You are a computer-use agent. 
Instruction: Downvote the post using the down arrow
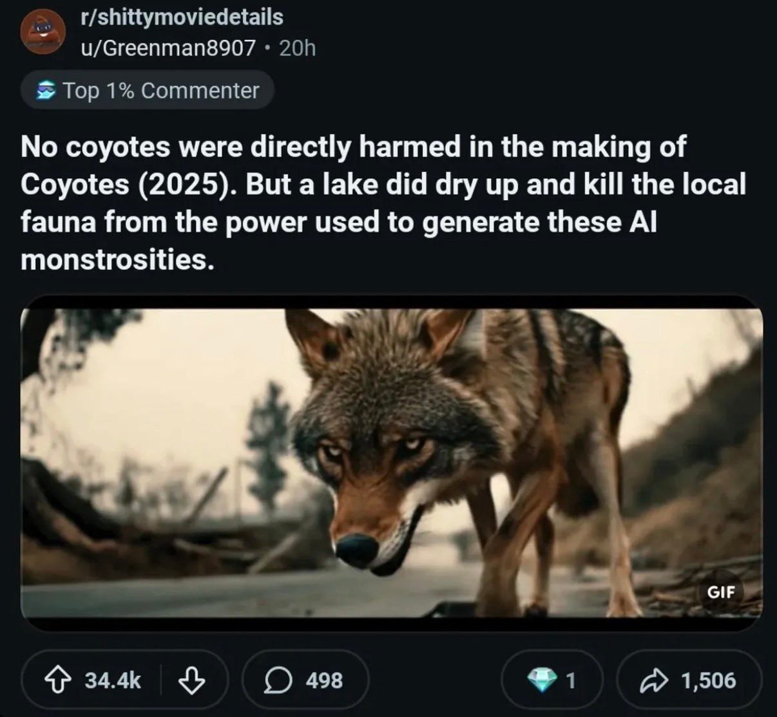[x=190, y=680]
